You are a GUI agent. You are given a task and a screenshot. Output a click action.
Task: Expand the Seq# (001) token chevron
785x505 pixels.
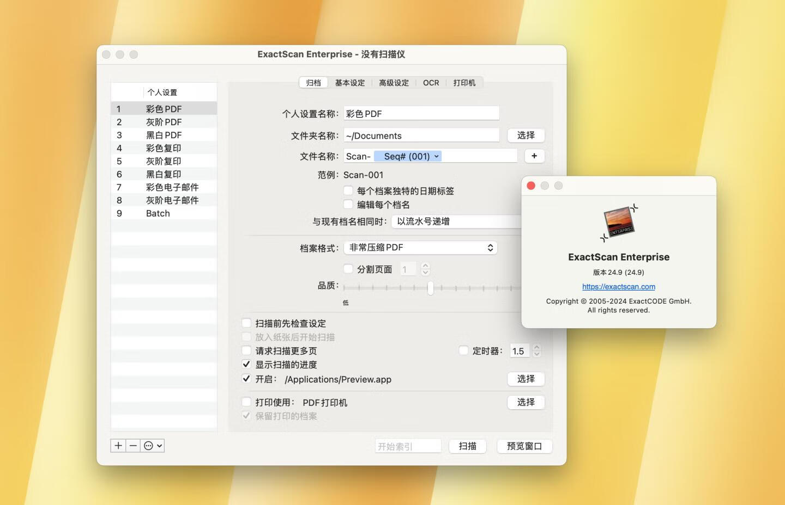[437, 156]
